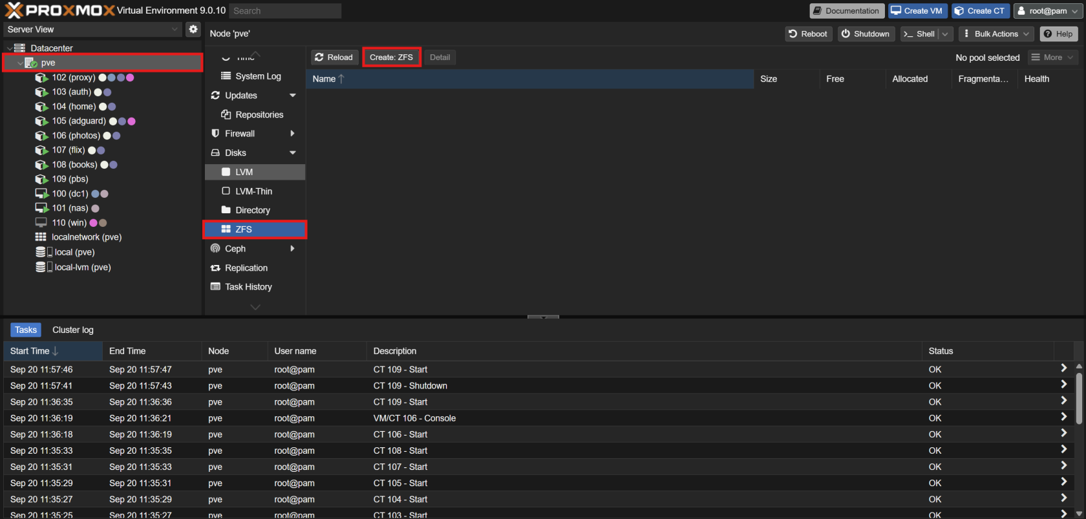Open the Replication section
This screenshot has width=1086, height=519.
coord(246,268)
